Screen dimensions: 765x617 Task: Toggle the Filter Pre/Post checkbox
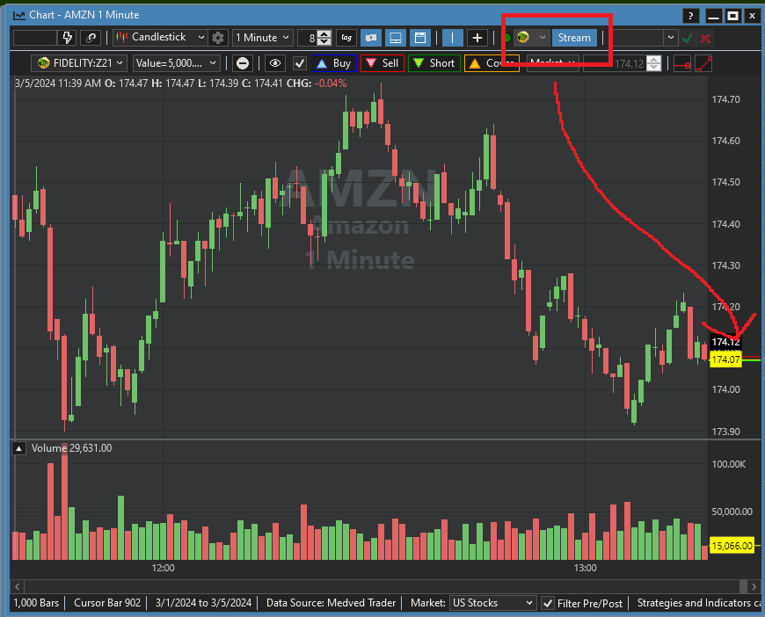[548, 604]
